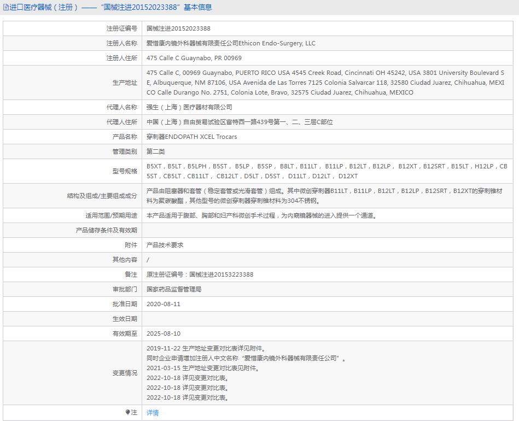Select the 其他内容 label
The width and height of the screenshot is (519, 421).
coord(125,260)
